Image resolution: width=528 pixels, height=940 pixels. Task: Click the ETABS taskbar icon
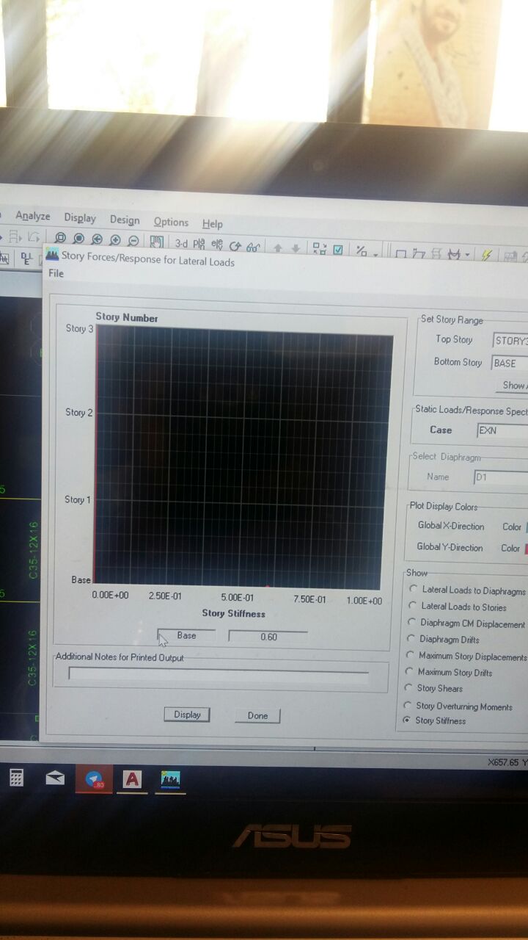click(170, 780)
